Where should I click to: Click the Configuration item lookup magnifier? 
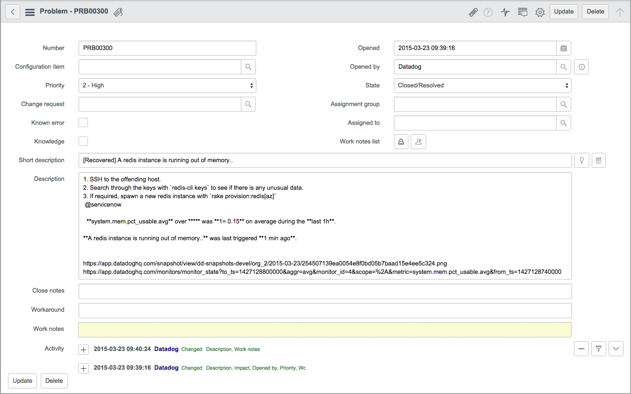(248, 67)
